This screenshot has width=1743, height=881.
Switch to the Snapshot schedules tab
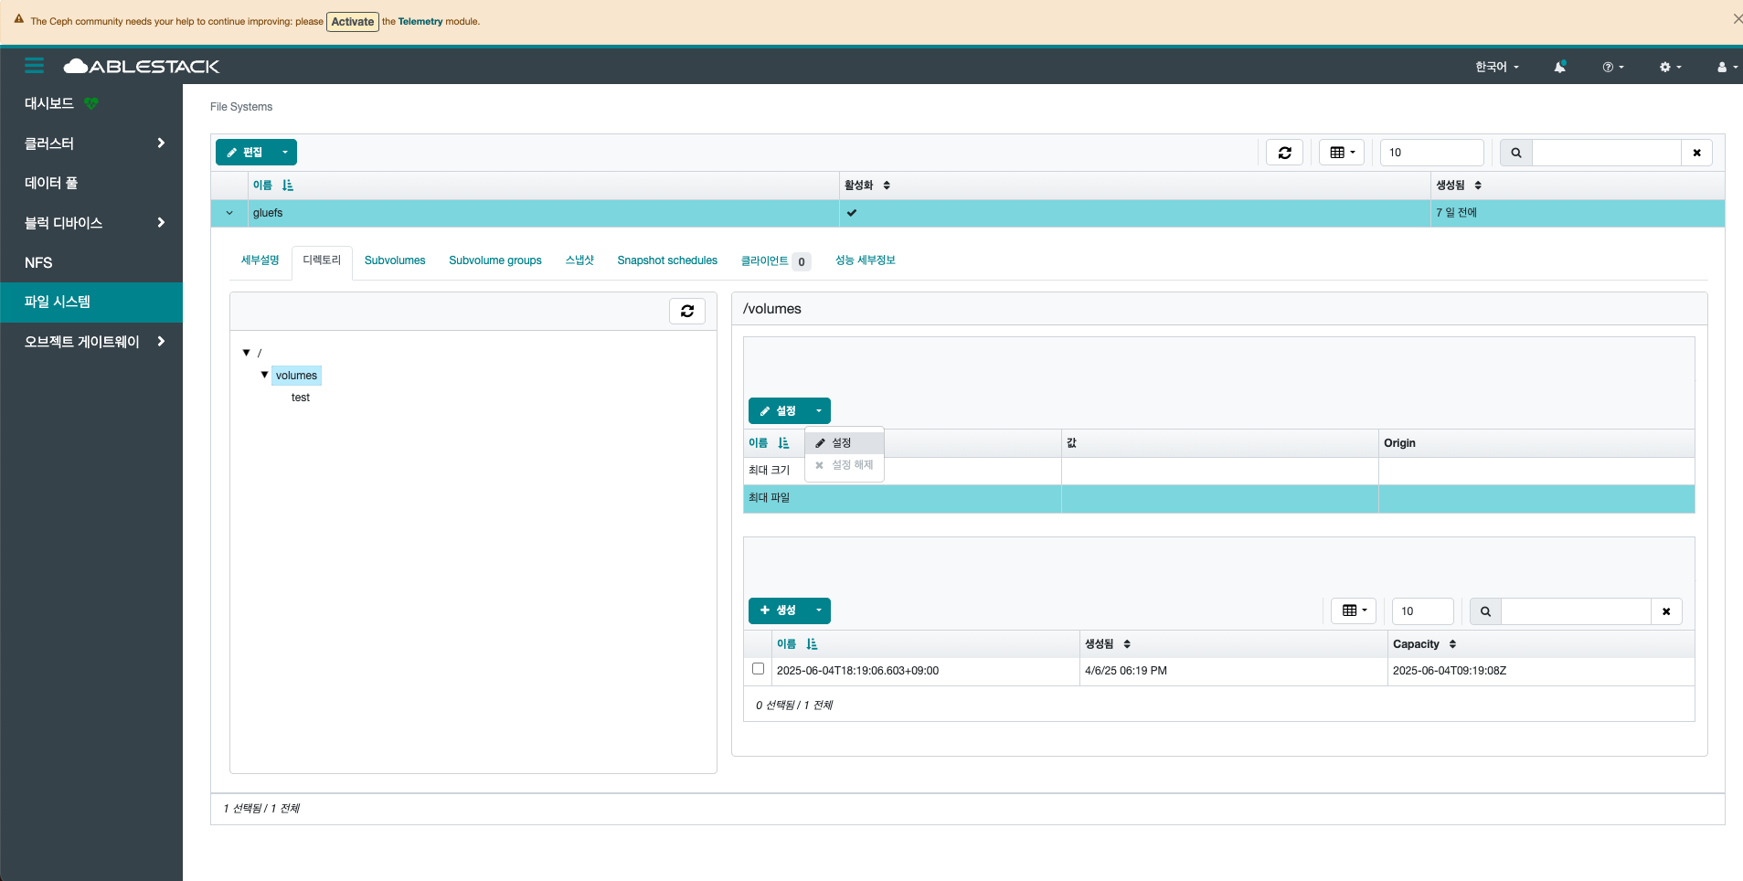[x=667, y=260]
